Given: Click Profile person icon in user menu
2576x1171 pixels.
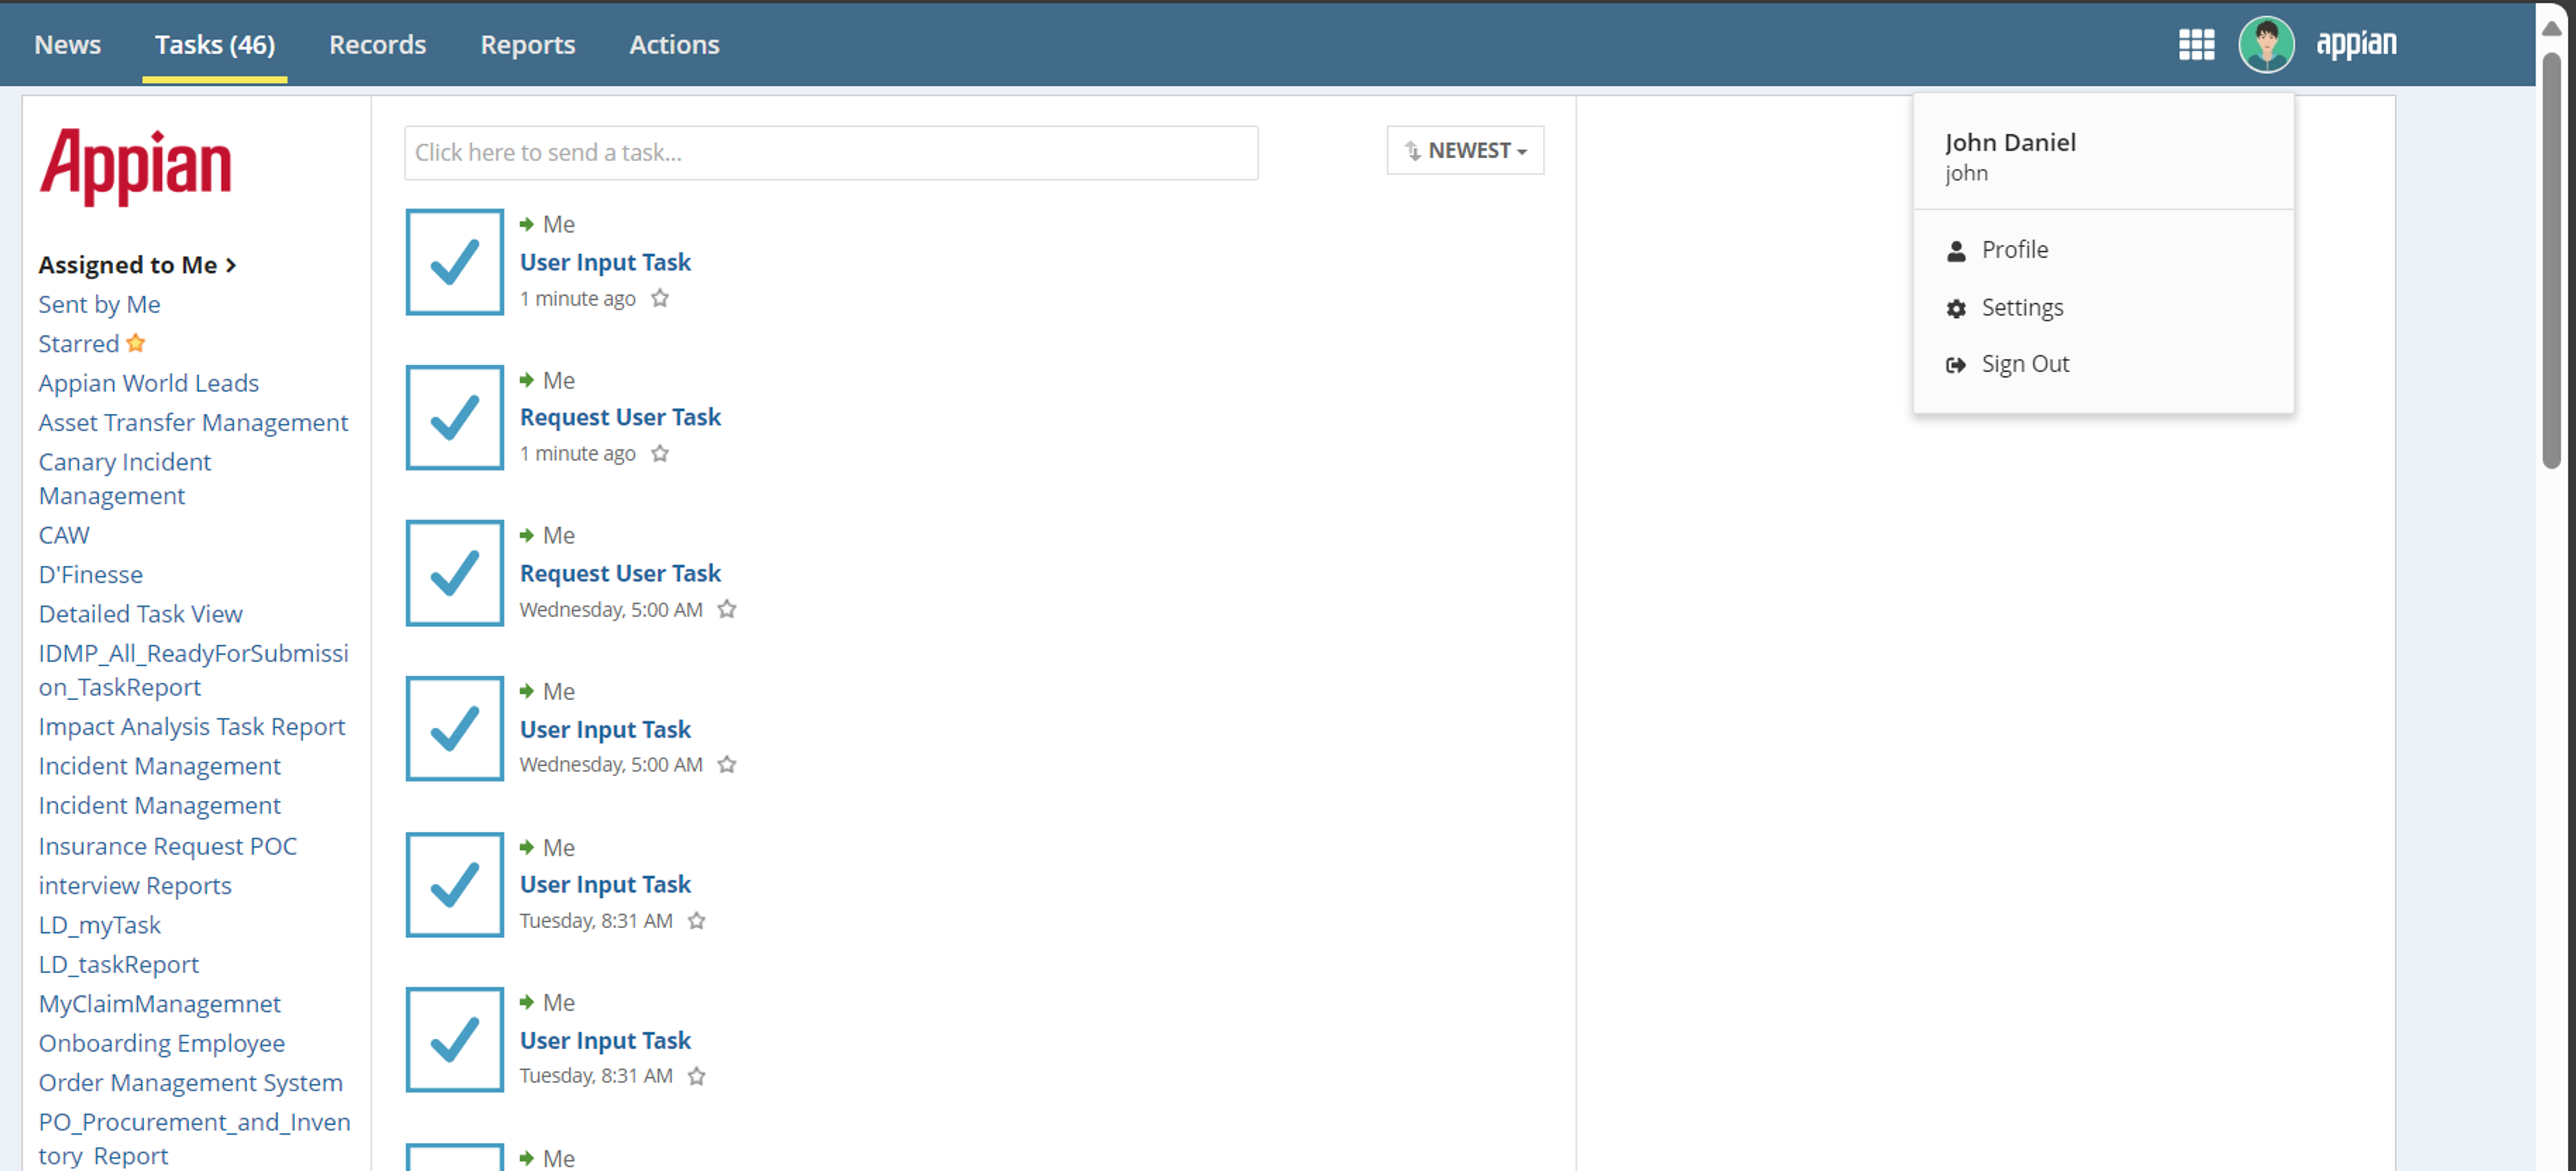Looking at the screenshot, I should point(1956,251).
